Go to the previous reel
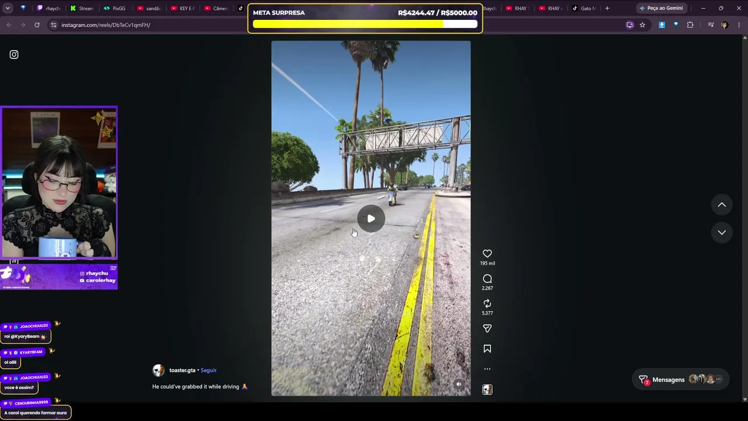The height and width of the screenshot is (421, 748). (722, 205)
